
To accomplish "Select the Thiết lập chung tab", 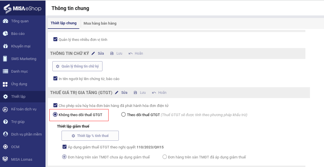I will coord(64,23).
